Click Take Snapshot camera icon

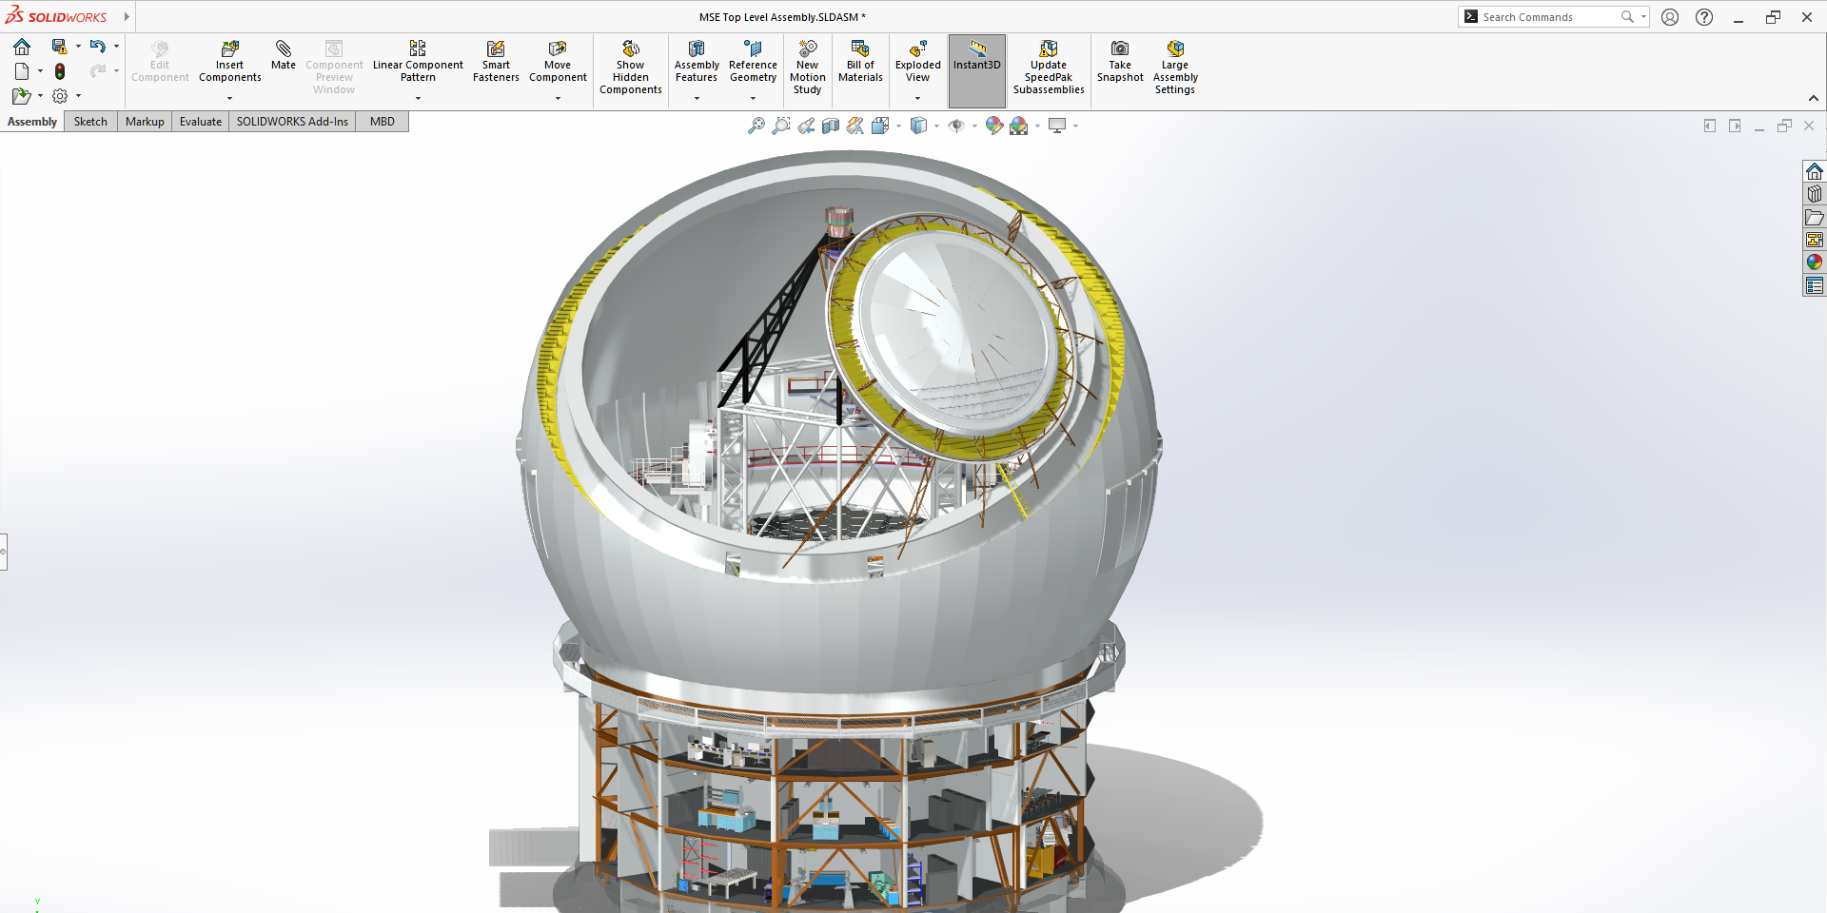click(1120, 49)
